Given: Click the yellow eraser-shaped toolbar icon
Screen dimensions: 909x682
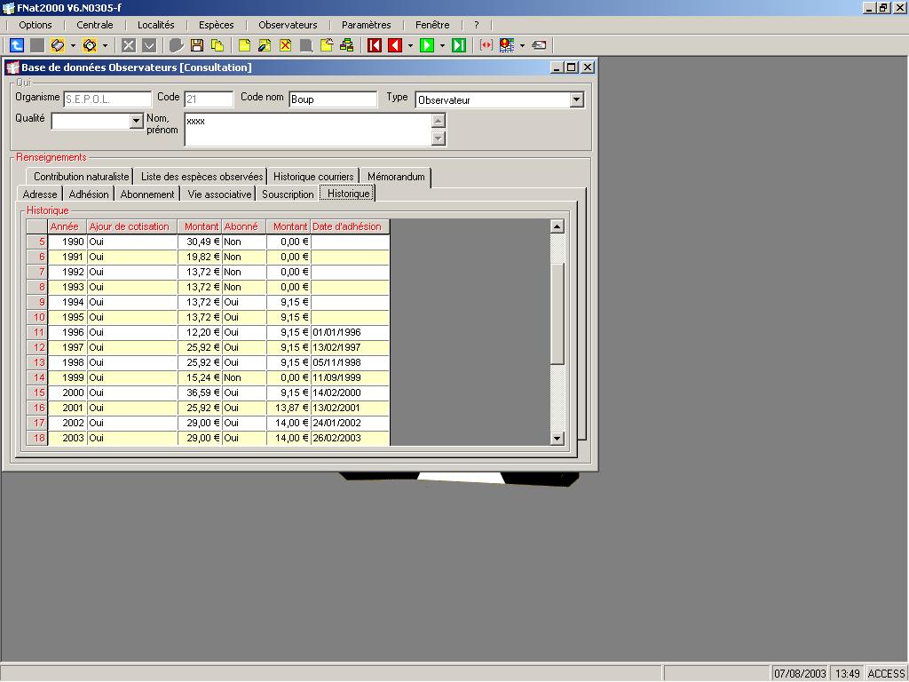Looking at the screenshot, I should (x=58, y=45).
